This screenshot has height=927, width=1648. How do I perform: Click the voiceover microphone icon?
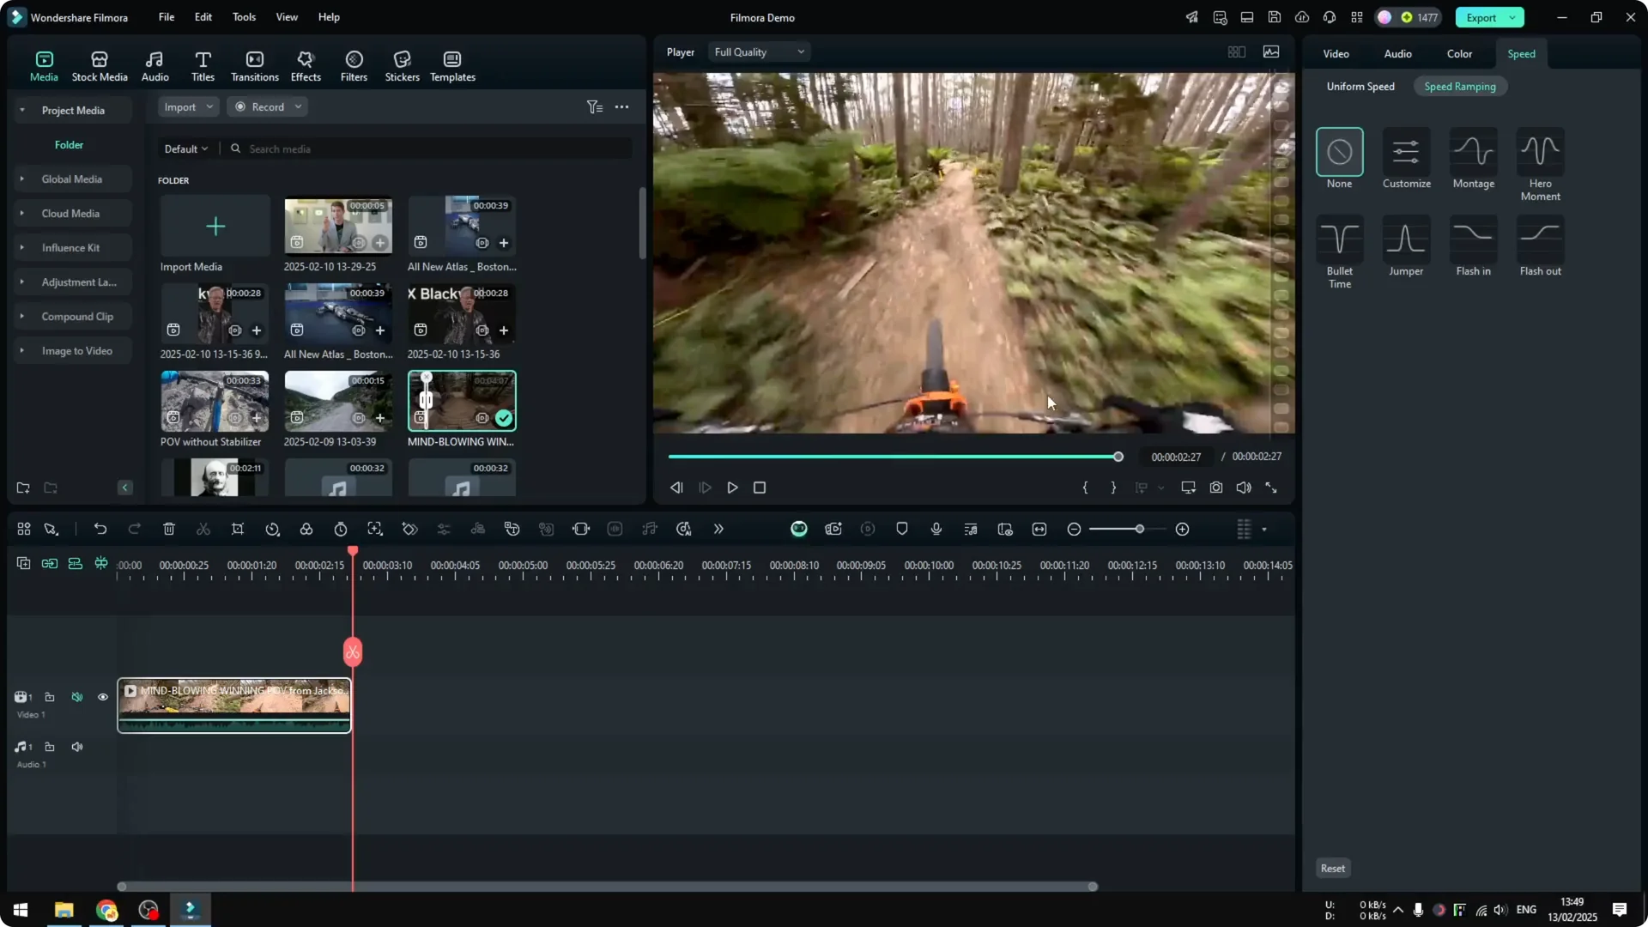pos(936,529)
